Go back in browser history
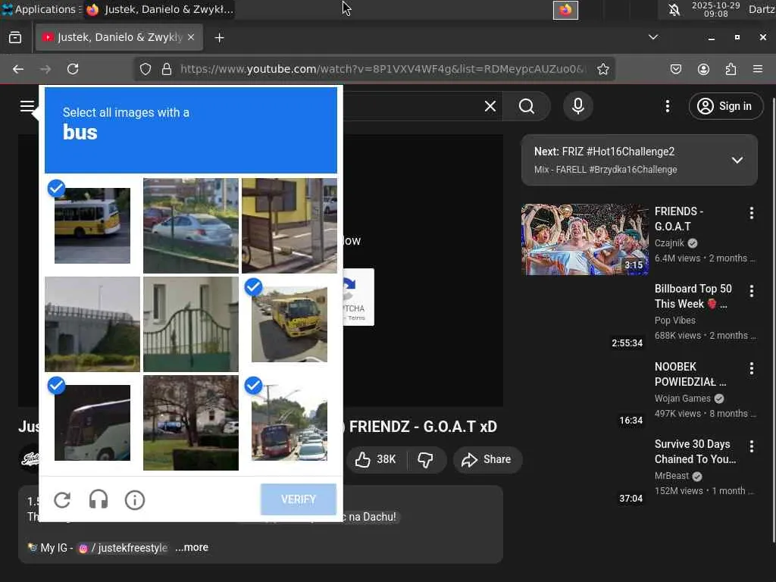Screen dimensions: 776x582 [18, 69]
